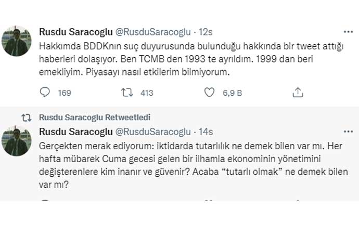This screenshot has width=359, height=234.
Task: Share the first tweet via share icon
Action: [x=298, y=93]
